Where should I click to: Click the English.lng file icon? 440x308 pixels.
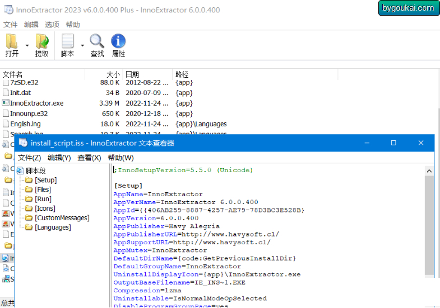click(x=6, y=124)
